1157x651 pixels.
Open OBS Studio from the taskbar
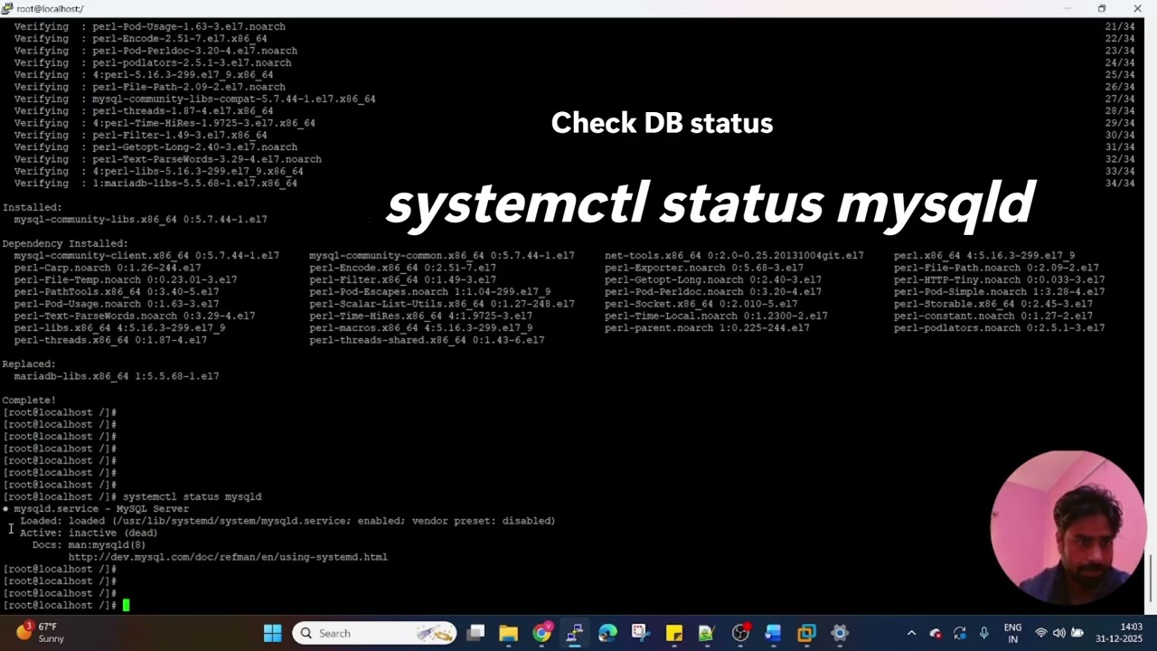740,633
